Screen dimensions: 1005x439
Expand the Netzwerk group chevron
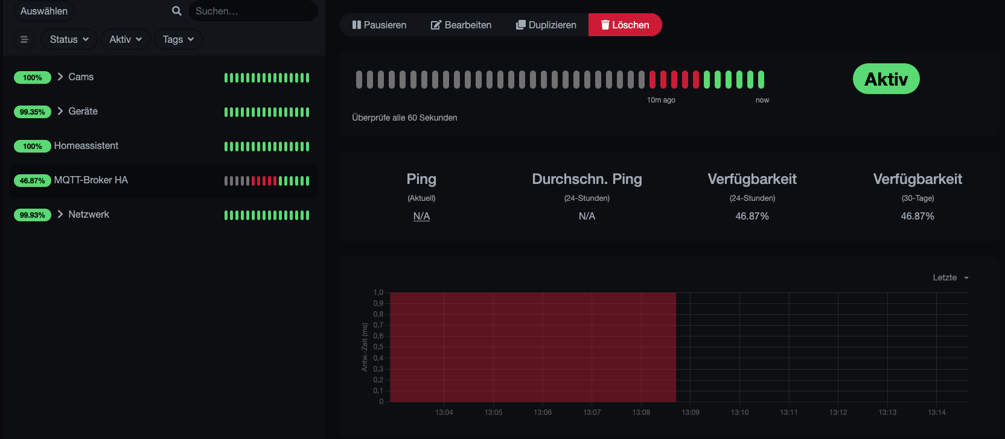(x=60, y=214)
